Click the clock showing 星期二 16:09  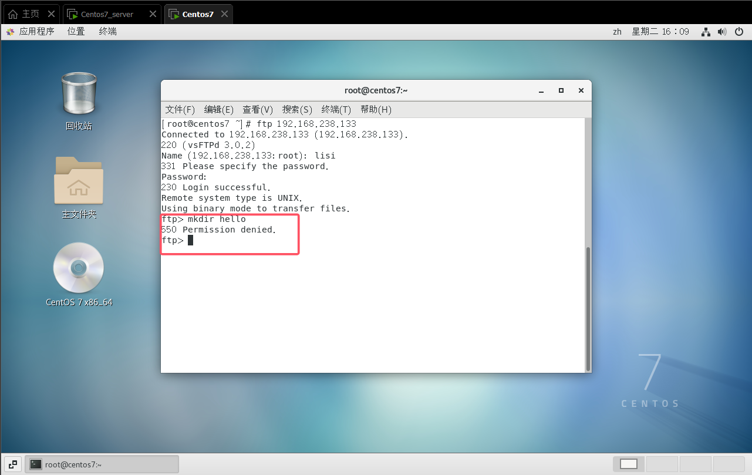[660, 32]
